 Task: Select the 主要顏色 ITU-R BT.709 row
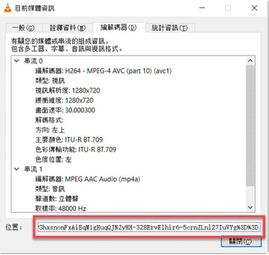[69, 140]
